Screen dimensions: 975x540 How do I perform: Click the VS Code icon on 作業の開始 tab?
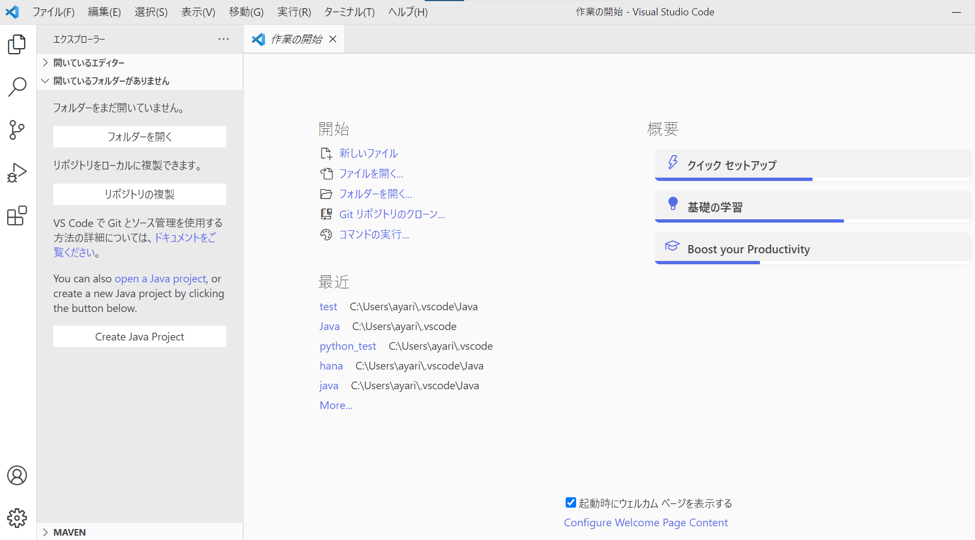pyautogui.click(x=258, y=39)
